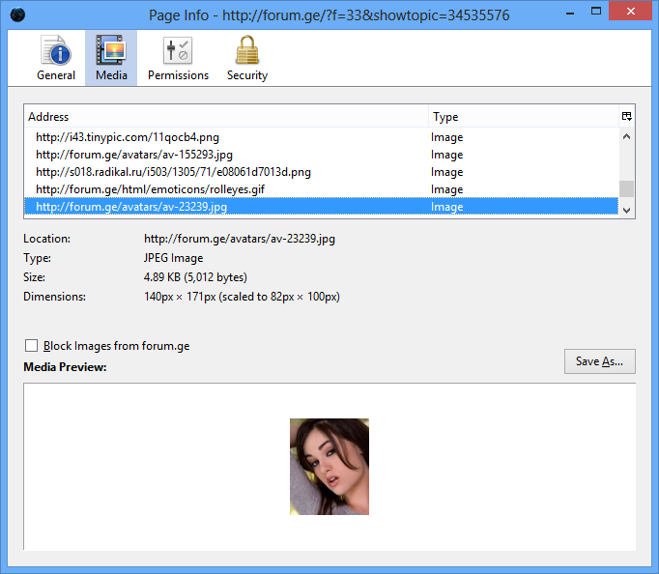Click the column picker icon in list header
This screenshot has width=659, height=574.
click(x=627, y=116)
